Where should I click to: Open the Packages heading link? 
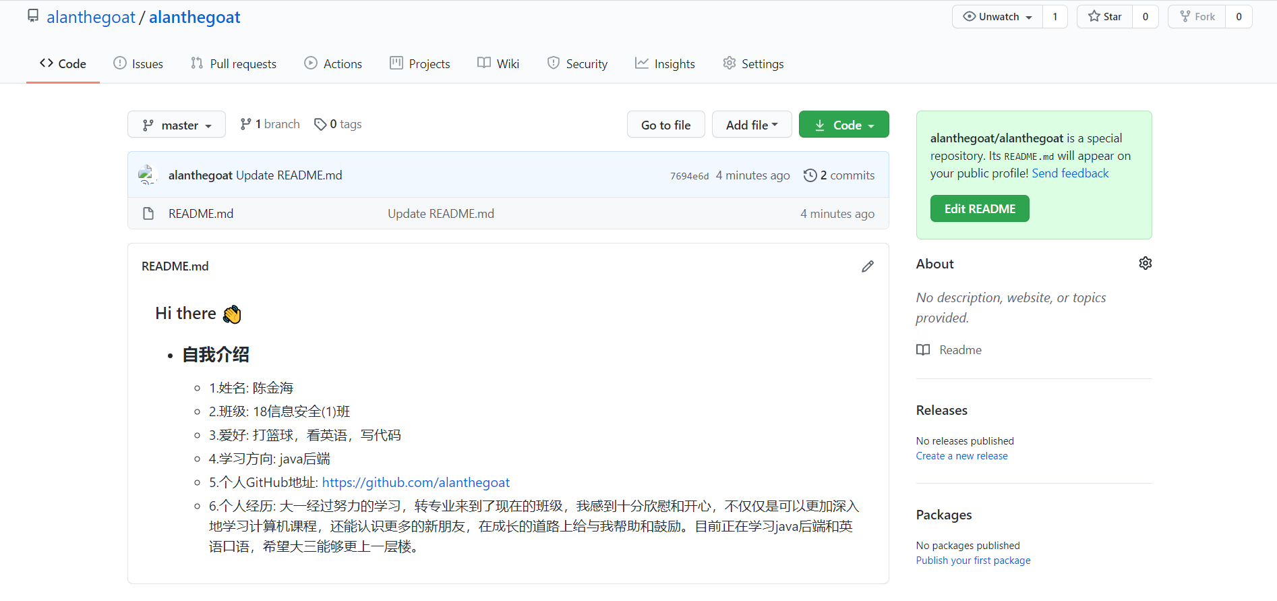pyautogui.click(x=944, y=515)
